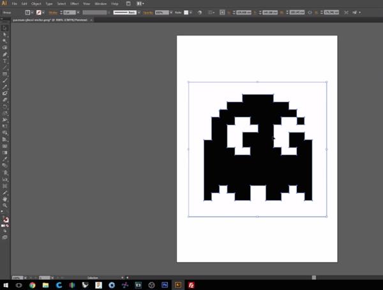Select the Free Transform tool
Screen dimensions: 383x290
[x=4, y=126]
